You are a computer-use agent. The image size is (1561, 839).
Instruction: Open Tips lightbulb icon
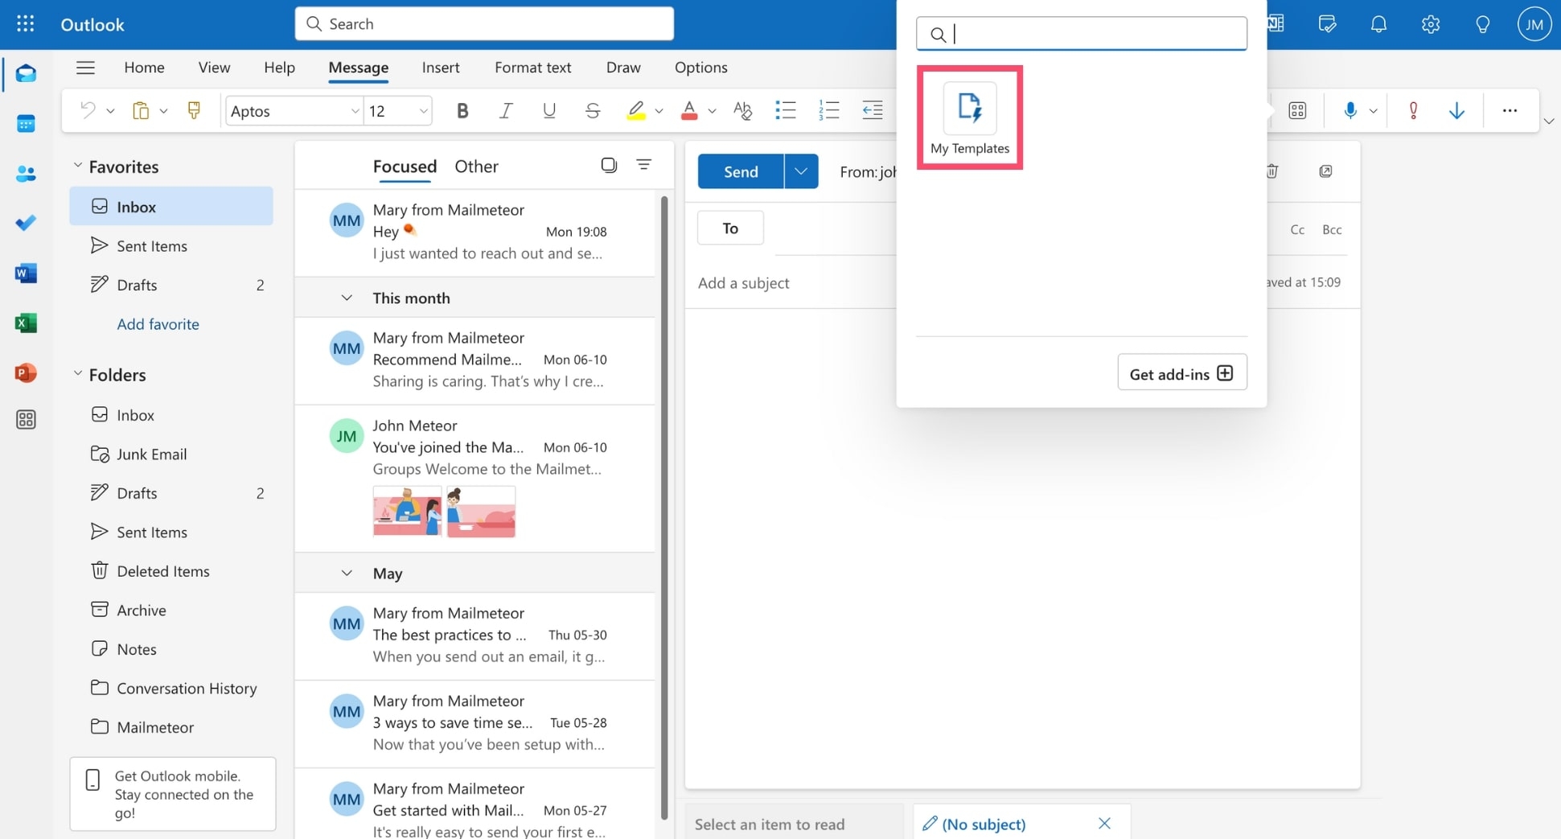[x=1482, y=24]
